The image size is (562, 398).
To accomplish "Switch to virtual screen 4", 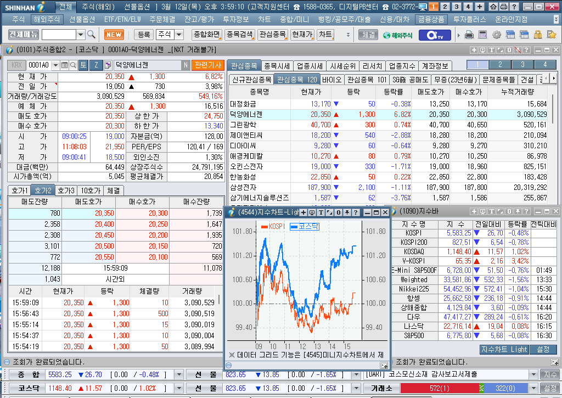I will [x=468, y=7].
